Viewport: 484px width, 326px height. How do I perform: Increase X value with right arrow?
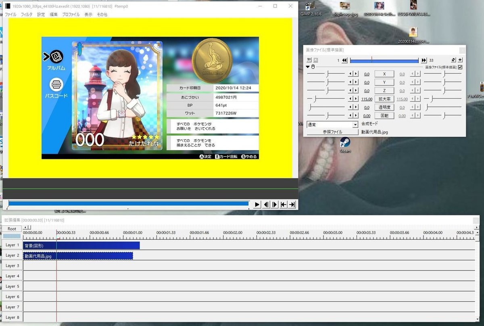coord(356,74)
